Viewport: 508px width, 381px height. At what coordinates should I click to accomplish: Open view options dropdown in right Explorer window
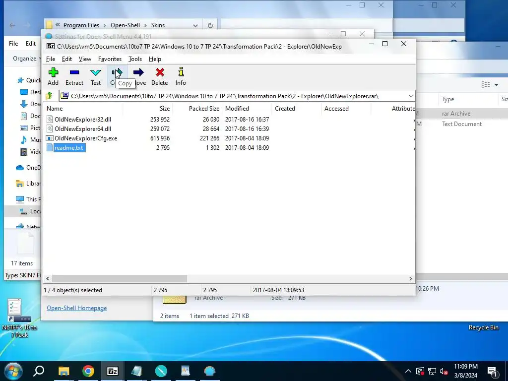[496, 85]
